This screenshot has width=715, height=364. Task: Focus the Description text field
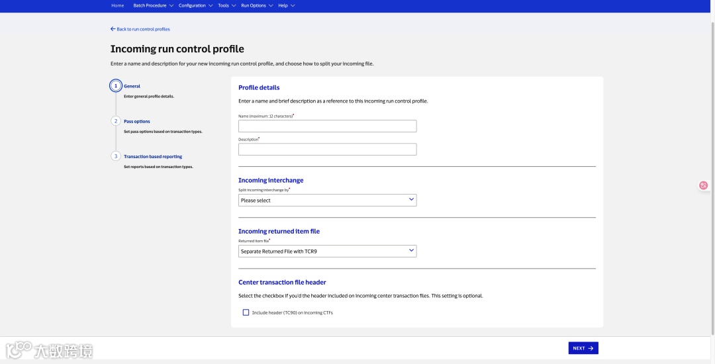(x=327, y=150)
